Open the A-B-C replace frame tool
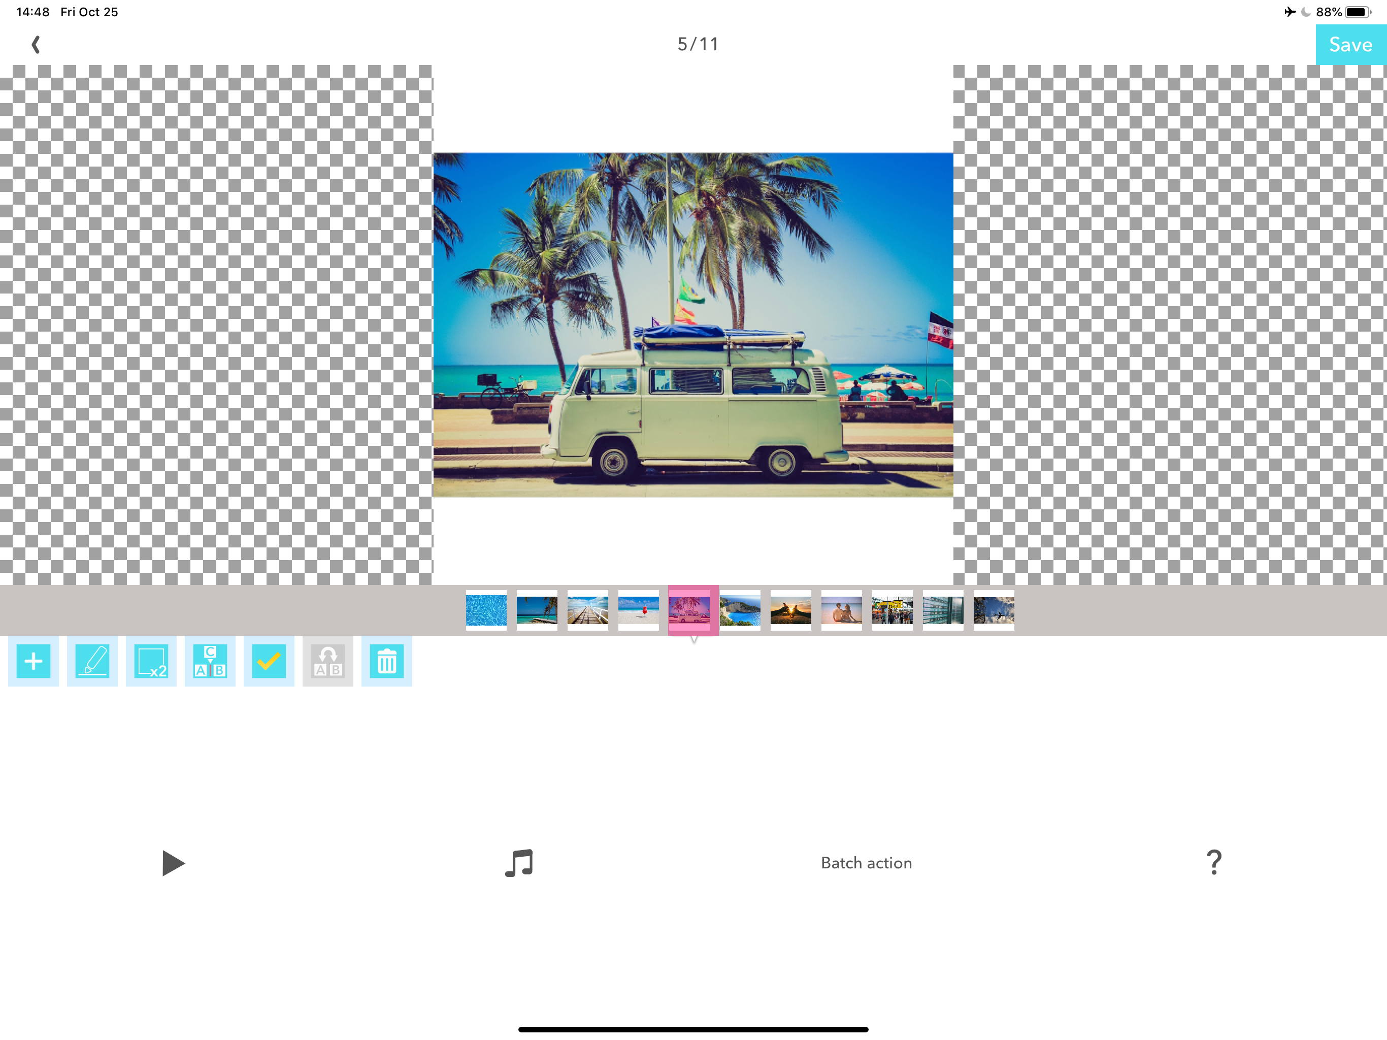This screenshot has width=1387, height=1040. (210, 661)
